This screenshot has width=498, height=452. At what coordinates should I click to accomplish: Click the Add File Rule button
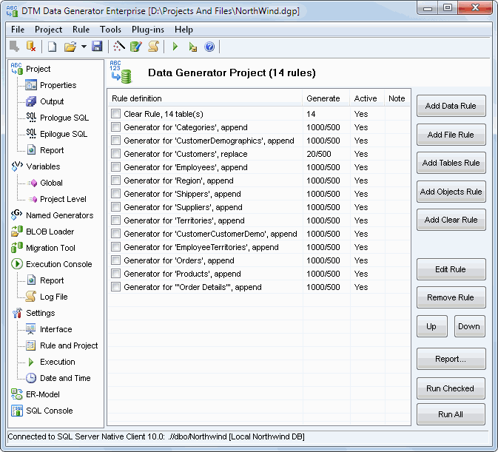451,135
